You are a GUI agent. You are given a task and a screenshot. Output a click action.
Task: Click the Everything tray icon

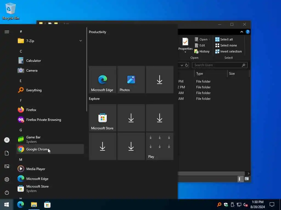click(x=219, y=205)
